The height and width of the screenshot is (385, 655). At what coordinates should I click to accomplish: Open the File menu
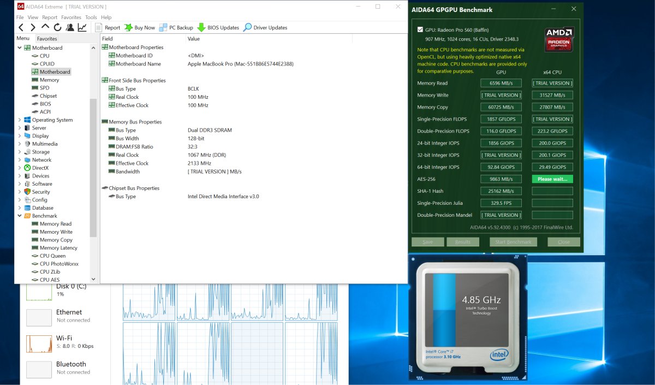[x=20, y=17]
